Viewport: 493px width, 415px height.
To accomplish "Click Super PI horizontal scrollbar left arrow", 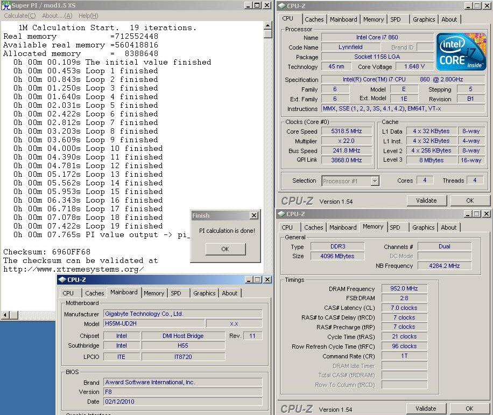I will click(5, 315).
